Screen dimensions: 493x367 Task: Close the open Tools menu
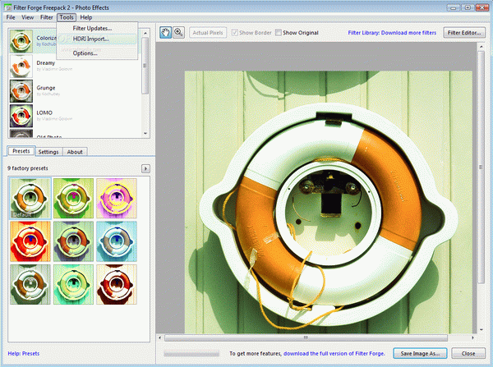[x=67, y=17]
